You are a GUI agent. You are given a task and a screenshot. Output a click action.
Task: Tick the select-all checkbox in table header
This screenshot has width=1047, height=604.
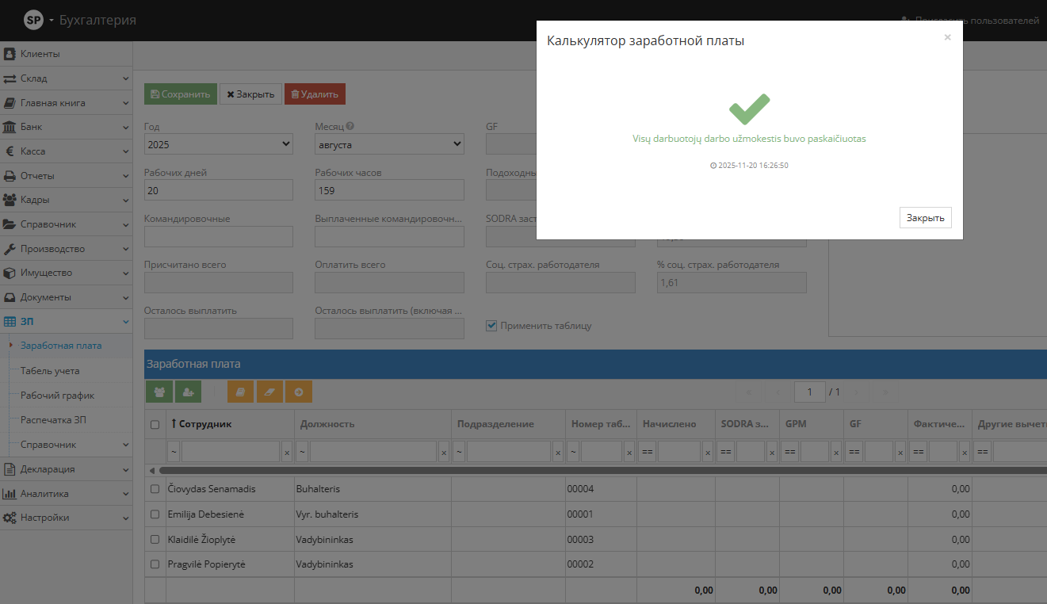pyautogui.click(x=155, y=425)
